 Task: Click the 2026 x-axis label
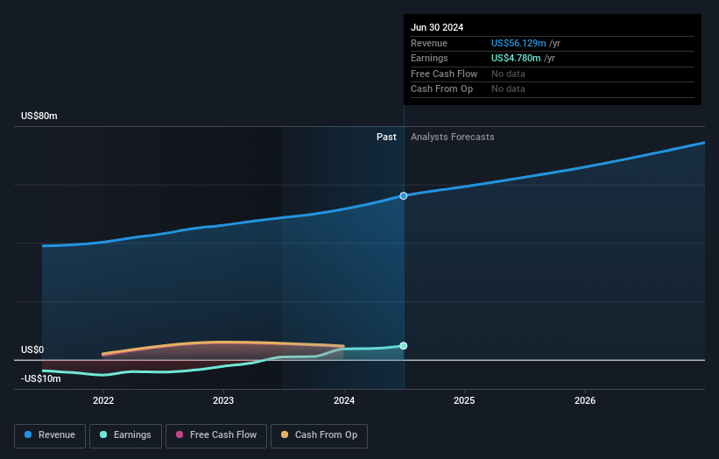click(x=585, y=401)
